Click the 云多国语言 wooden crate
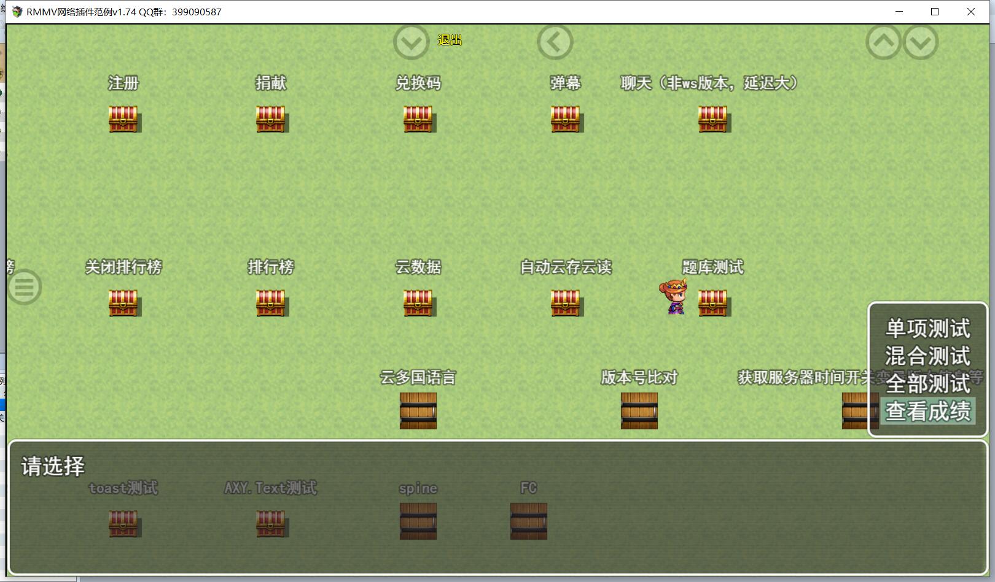 tap(418, 411)
